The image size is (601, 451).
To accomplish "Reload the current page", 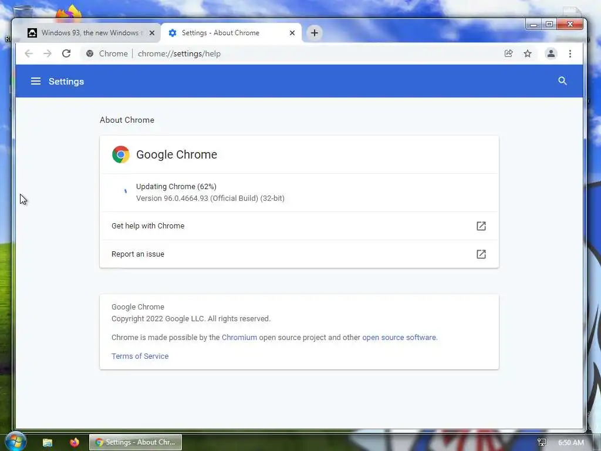I will [66, 53].
